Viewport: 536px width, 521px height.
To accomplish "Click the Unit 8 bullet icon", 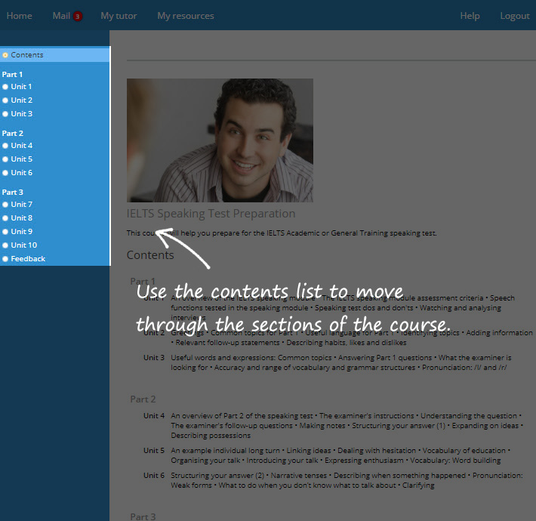I will 5,218.
